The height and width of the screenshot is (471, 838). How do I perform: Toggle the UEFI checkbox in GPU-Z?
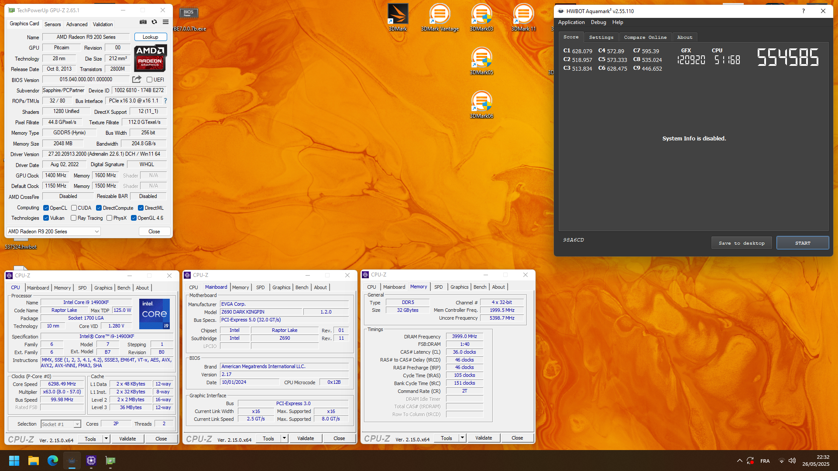(150, 80)
